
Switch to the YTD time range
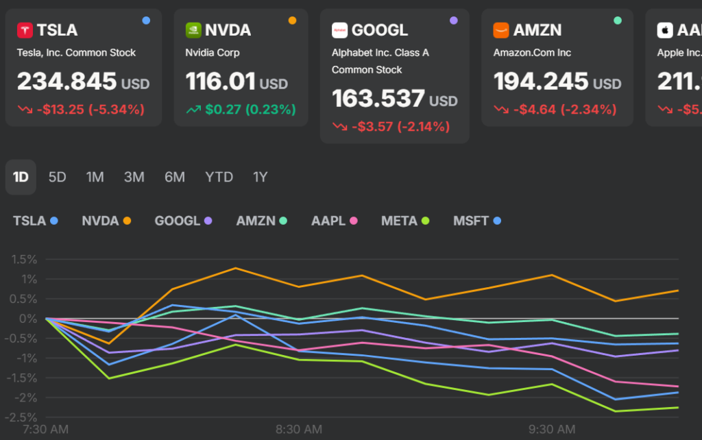[x=219, y=177]
